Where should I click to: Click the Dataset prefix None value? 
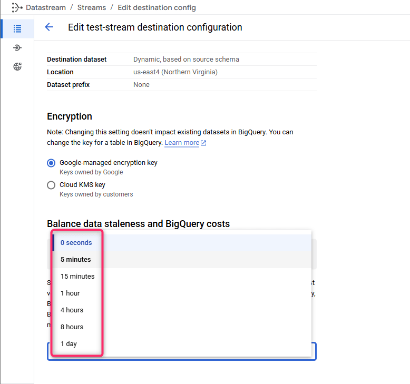[x=141, y=85]
